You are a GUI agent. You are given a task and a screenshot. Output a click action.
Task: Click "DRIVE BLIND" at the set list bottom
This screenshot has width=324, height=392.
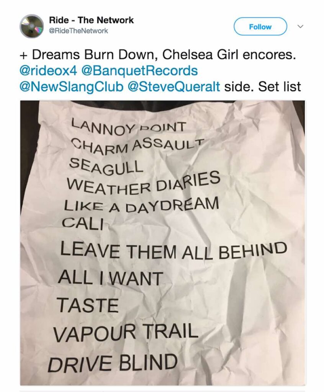click(113, 363)
